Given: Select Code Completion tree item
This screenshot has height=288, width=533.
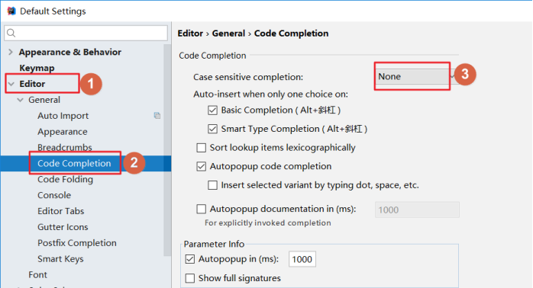Looking at the screenshot, I should [74, 164].
